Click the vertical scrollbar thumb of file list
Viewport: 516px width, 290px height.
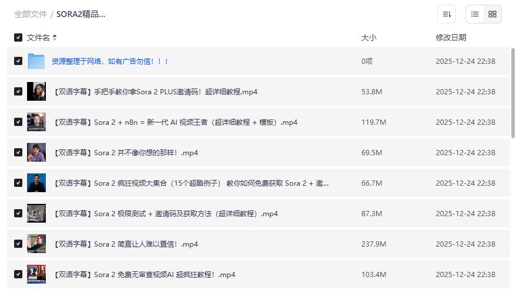pyautogui.click(x=512, y=93)
